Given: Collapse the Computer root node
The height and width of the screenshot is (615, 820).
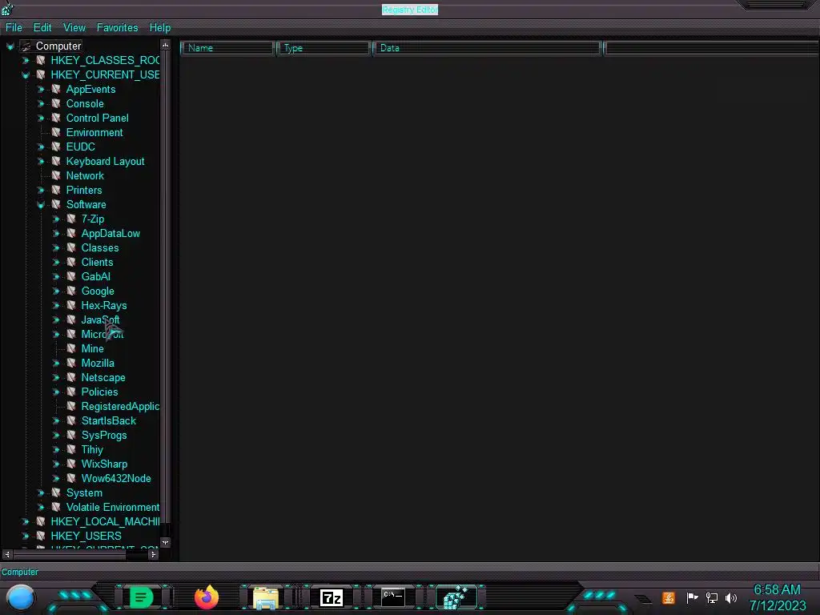Looking at the screenshot, I should coord(10,46).
